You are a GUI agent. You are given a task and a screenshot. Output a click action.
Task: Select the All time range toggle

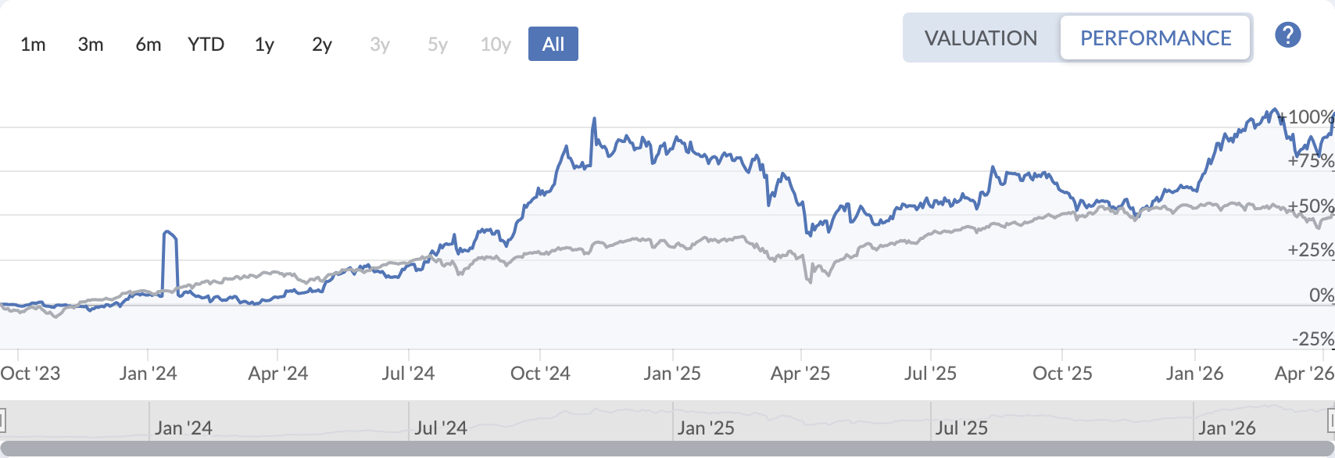pyautogui.click(x=553, y=45)
